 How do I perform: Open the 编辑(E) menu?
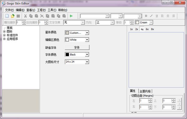[x=20, y=10]
